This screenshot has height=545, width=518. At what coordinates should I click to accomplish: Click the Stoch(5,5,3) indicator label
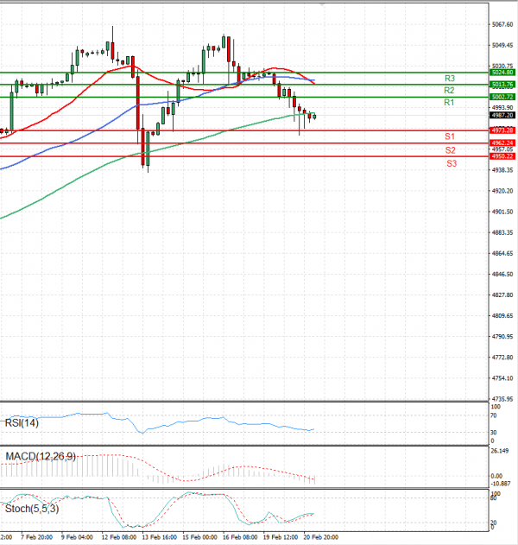point(32,509)
